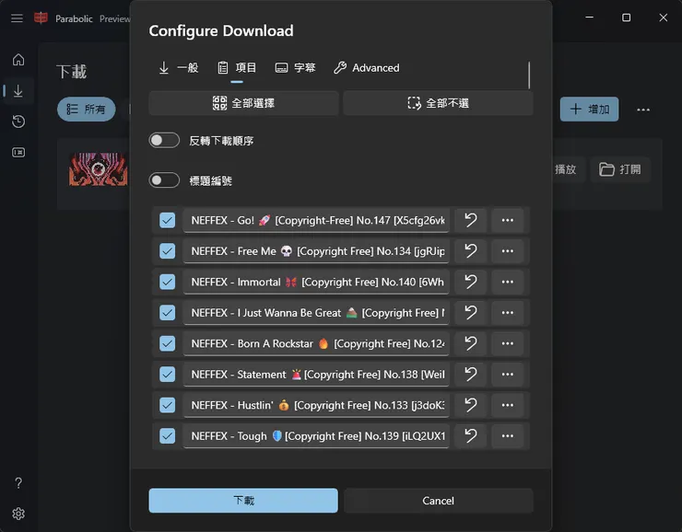Uncheck NEFFEX - Hustlin' item
Screen dimensions: 682x532
click(x=167, y=405)
